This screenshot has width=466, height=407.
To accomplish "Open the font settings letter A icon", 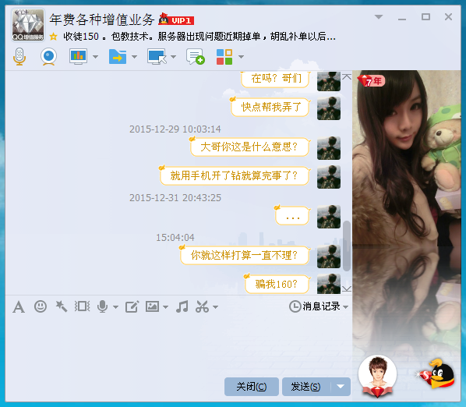I will click(x=19, y=307).
